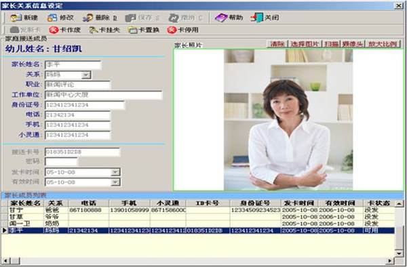Screen dimensions: 407x267
Task: Click mobile cell 13901058999
Action: click(x=130, y=210)
